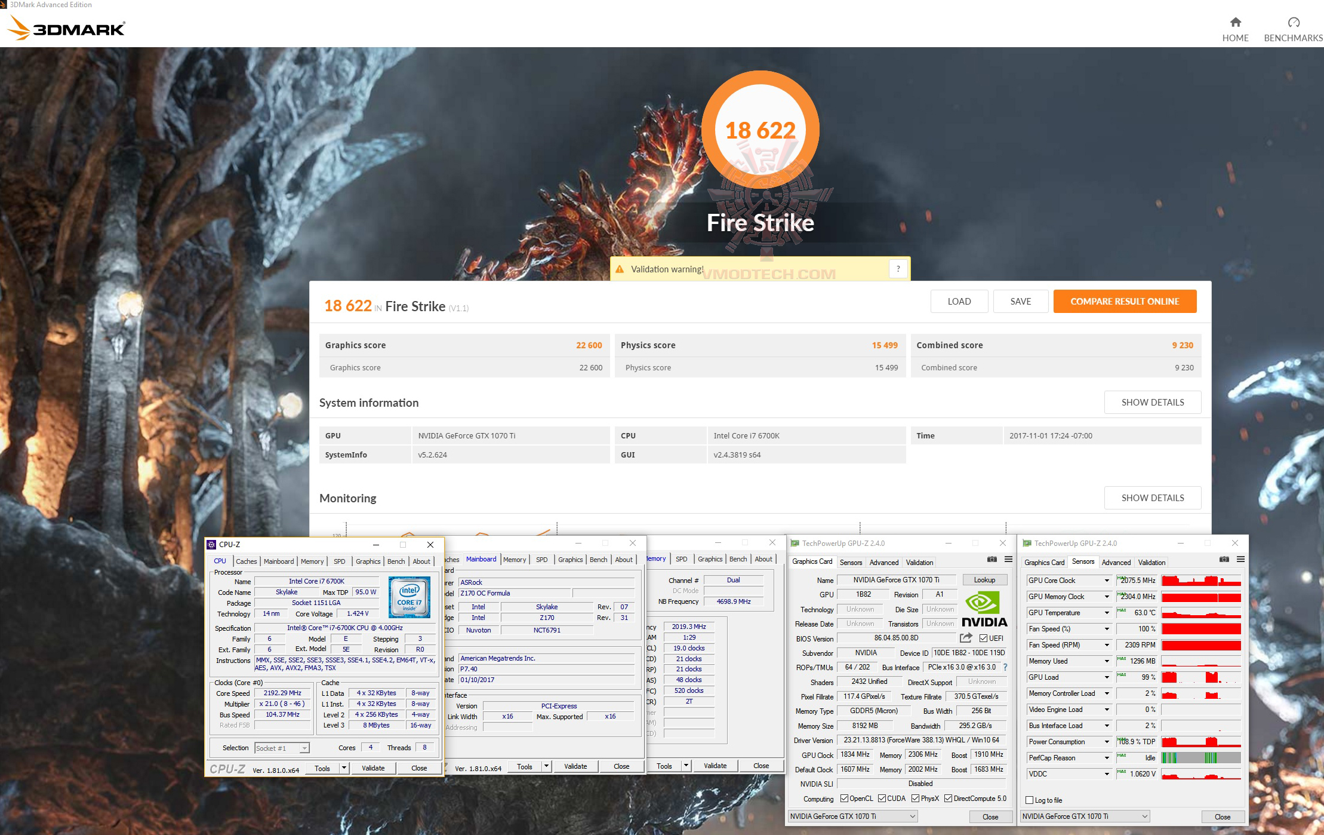Click the validation warning help question mark

tap(898, 269)
